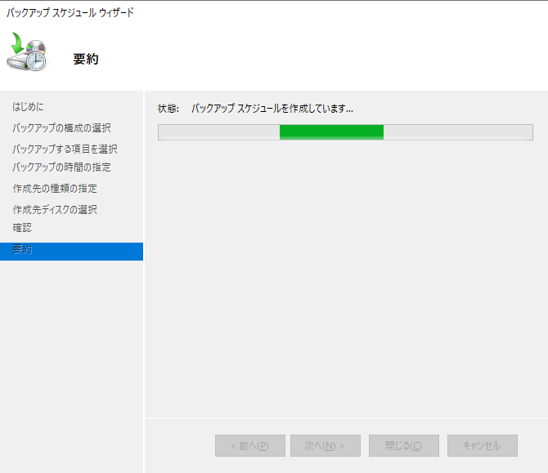Select the バックアップの時間の指定 step
Screen dimensions: 548x473
(61, 167)
